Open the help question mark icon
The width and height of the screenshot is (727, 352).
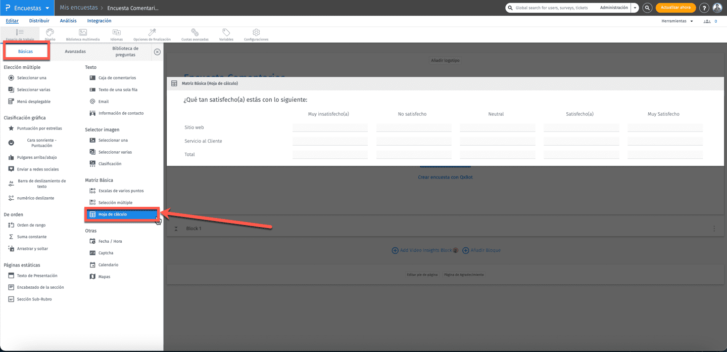tap(704, 8)
